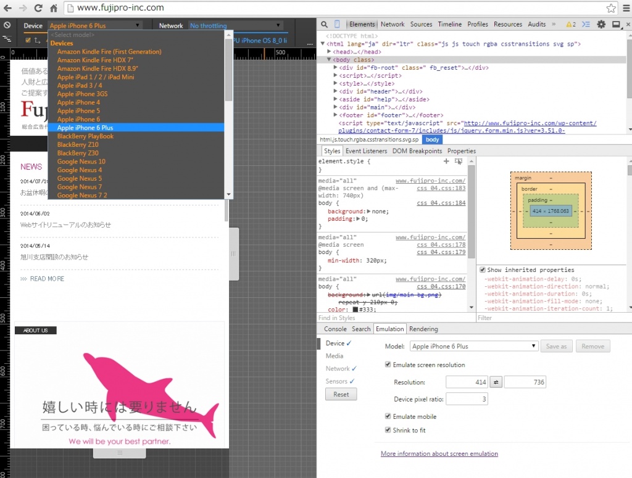The width and height of the screenshot is (632, 478).
Task: Expand the footer element node
Action: [x=335, y=115]
